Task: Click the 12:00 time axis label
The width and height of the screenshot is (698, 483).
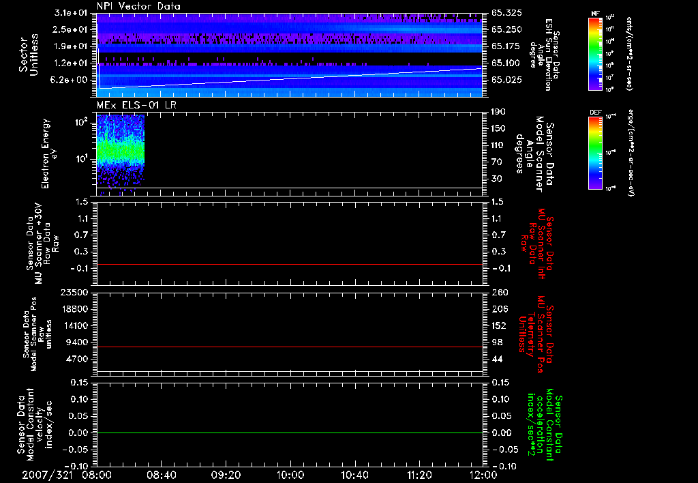Action: click(x=483, y=475)
